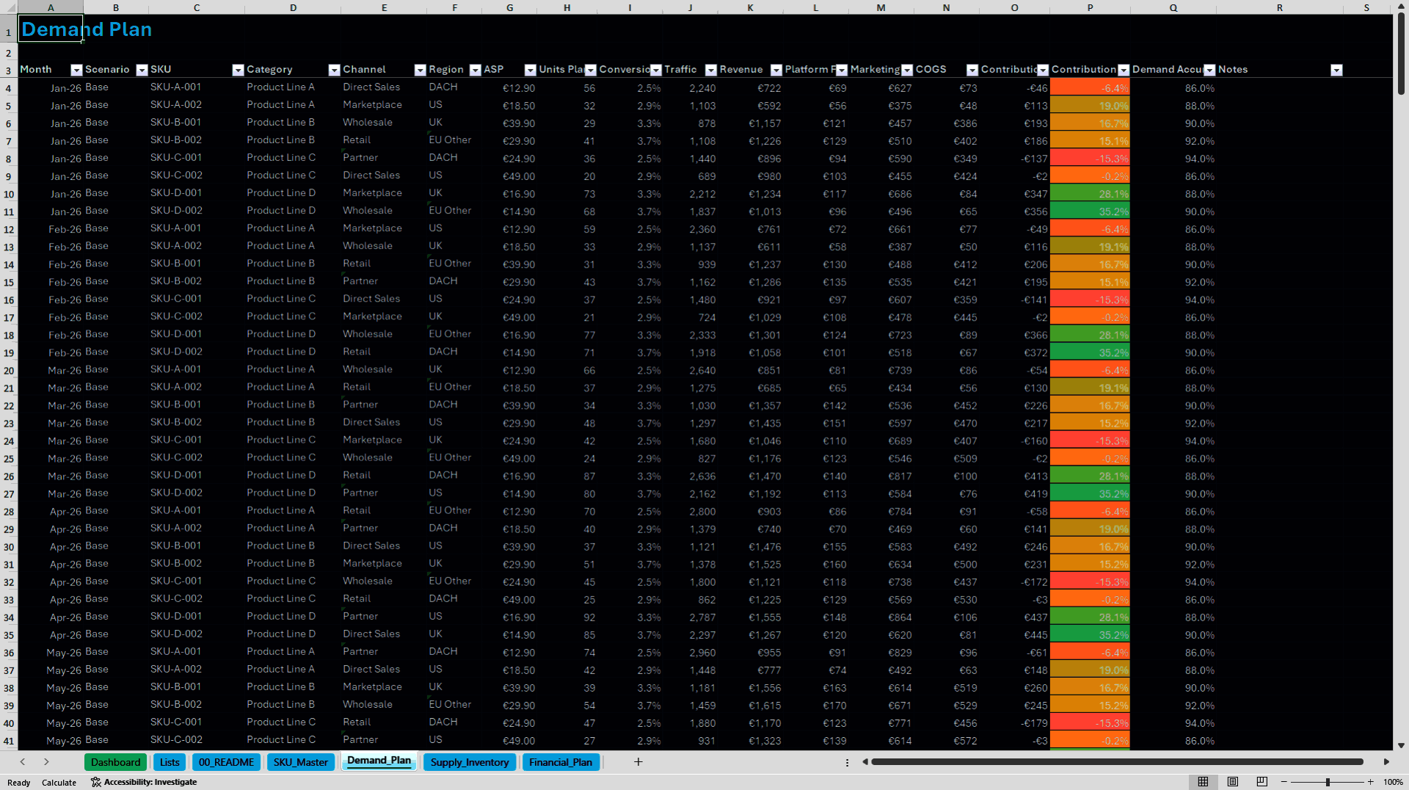Open the Region column filter dropdown
The height and width of the screenshot is (790, 1409).
point(475,70)
